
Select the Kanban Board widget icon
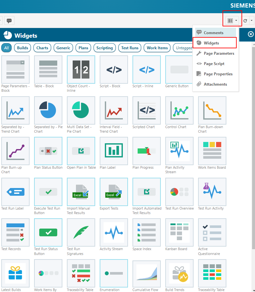coord(179,232)
